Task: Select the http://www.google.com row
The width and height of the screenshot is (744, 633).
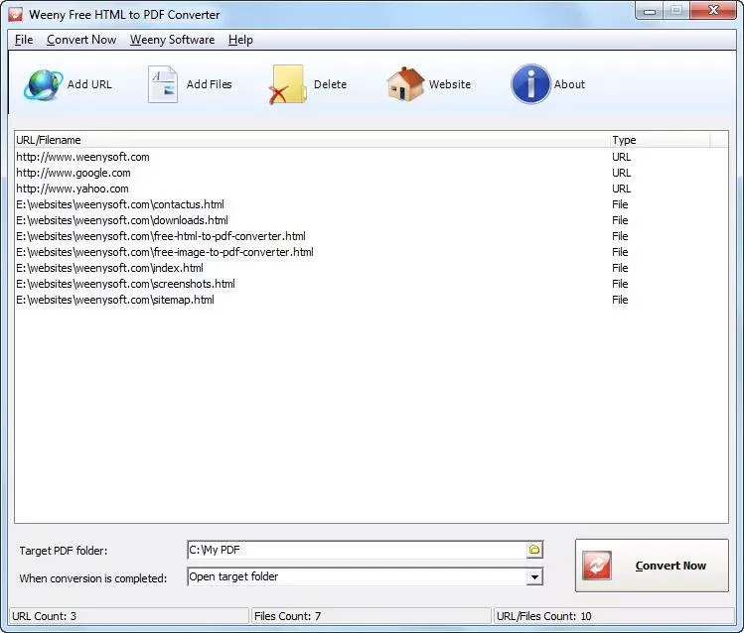Action: pos(372,173)
